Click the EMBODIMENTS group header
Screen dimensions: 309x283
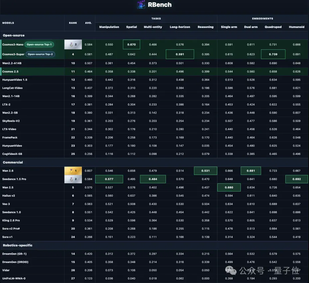pyautogui.click(x=262, y=19)
